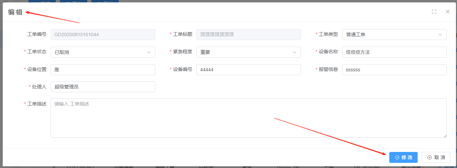Focus the 处理人 field showing 超级管理员
Viewport: 457px width, 168px height.
pyautogui.click(x=103, y=87)
